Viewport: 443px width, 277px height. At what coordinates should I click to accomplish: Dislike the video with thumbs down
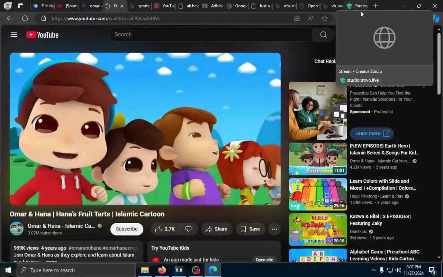[189, 229]
